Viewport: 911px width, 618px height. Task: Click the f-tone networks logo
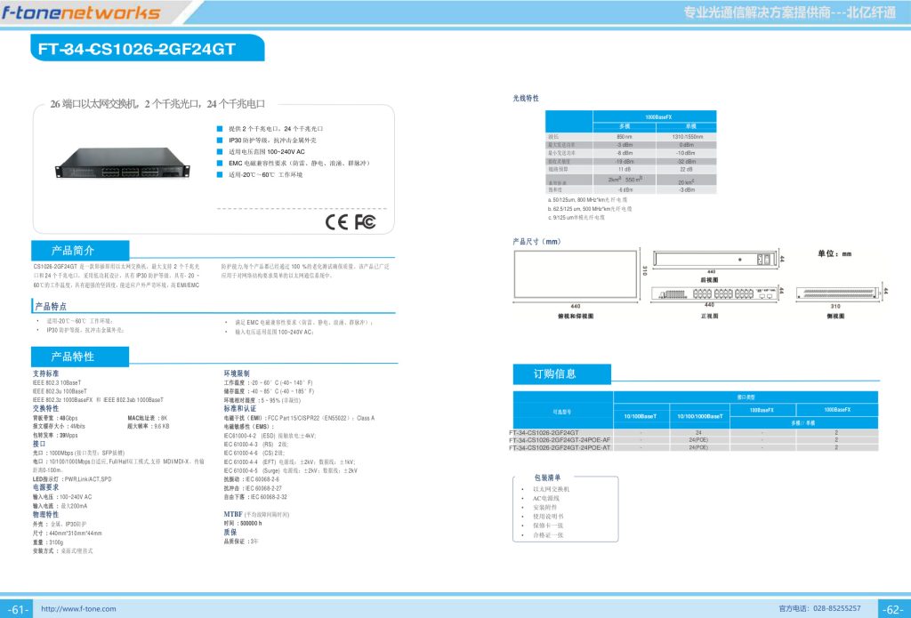coord(80,12)
